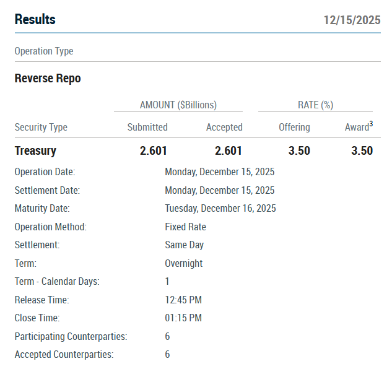Click the close time 01:15 PM
Screen dimensions: 392x382
pyautogui.click(x=183, y=318)
